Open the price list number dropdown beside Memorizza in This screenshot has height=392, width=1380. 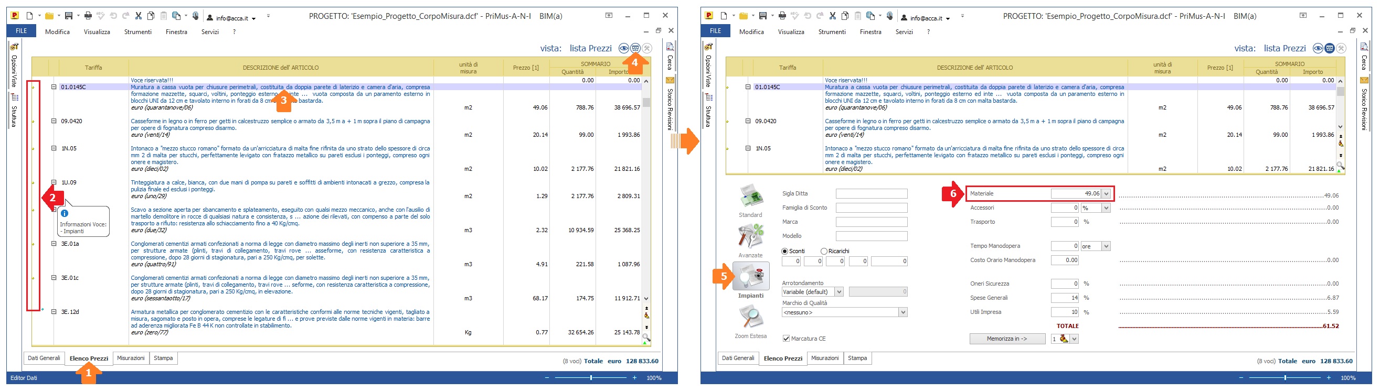coord(1074,339)
